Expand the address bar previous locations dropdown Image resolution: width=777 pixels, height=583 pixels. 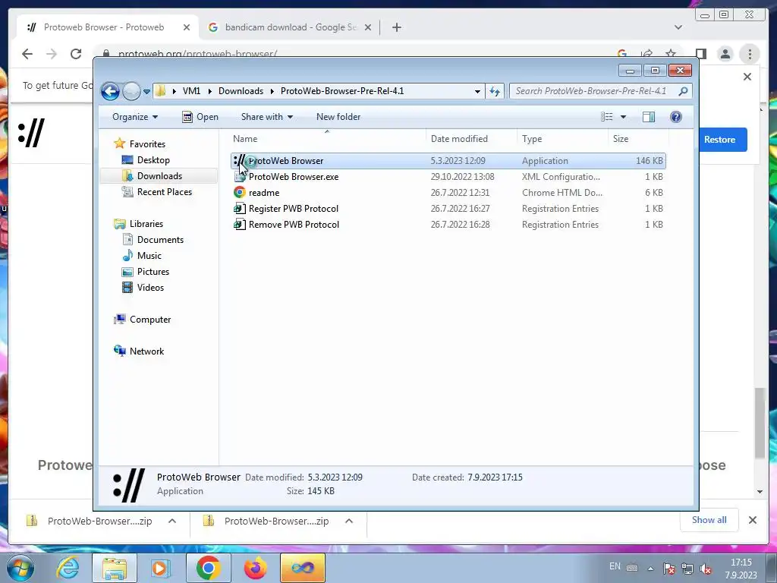point(477,91)
